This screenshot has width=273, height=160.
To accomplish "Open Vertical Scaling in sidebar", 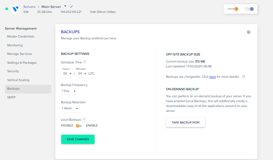I will [18, 80].
